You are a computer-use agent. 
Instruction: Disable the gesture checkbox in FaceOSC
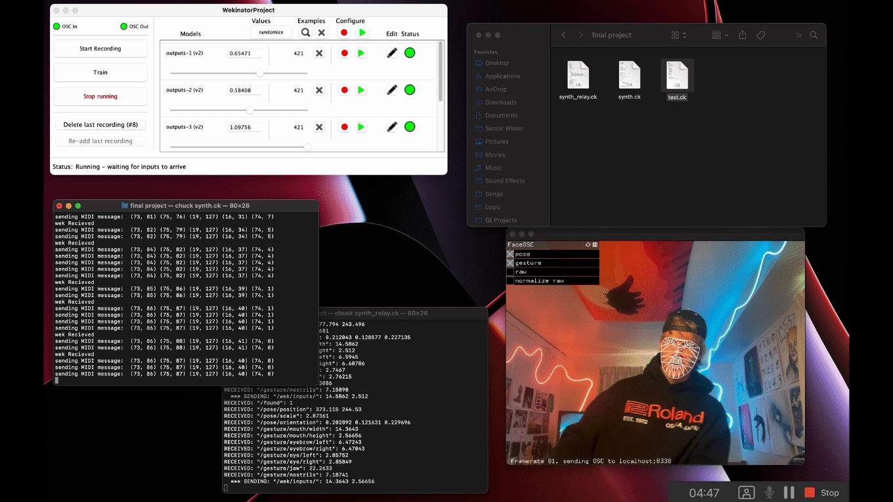(x=511, y=263)
